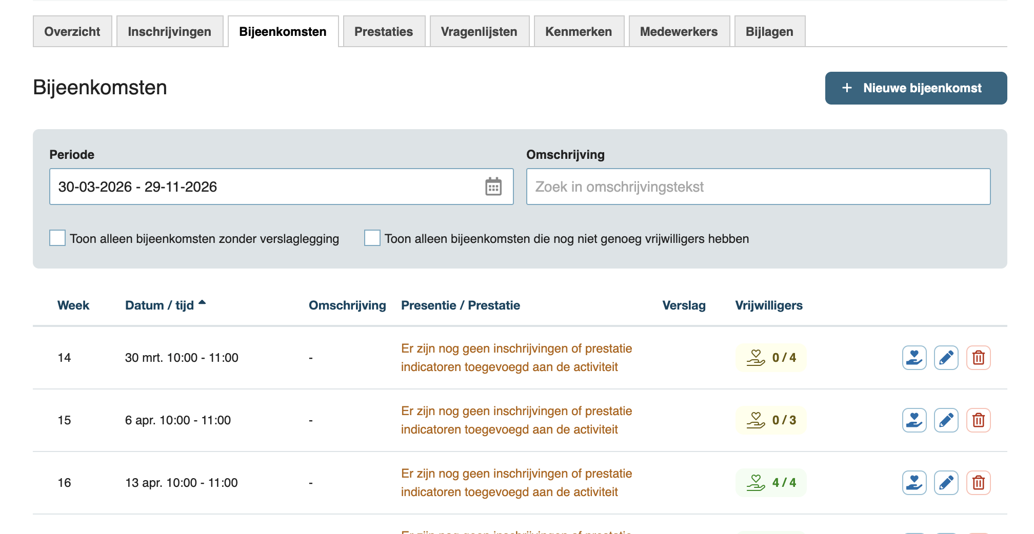Image resolution: width=1034 pixels, height=534 pixels.
Task: Enable 'nog niet genoeg vrijwilligers' checkbox
Action: [x=372, y=238]
